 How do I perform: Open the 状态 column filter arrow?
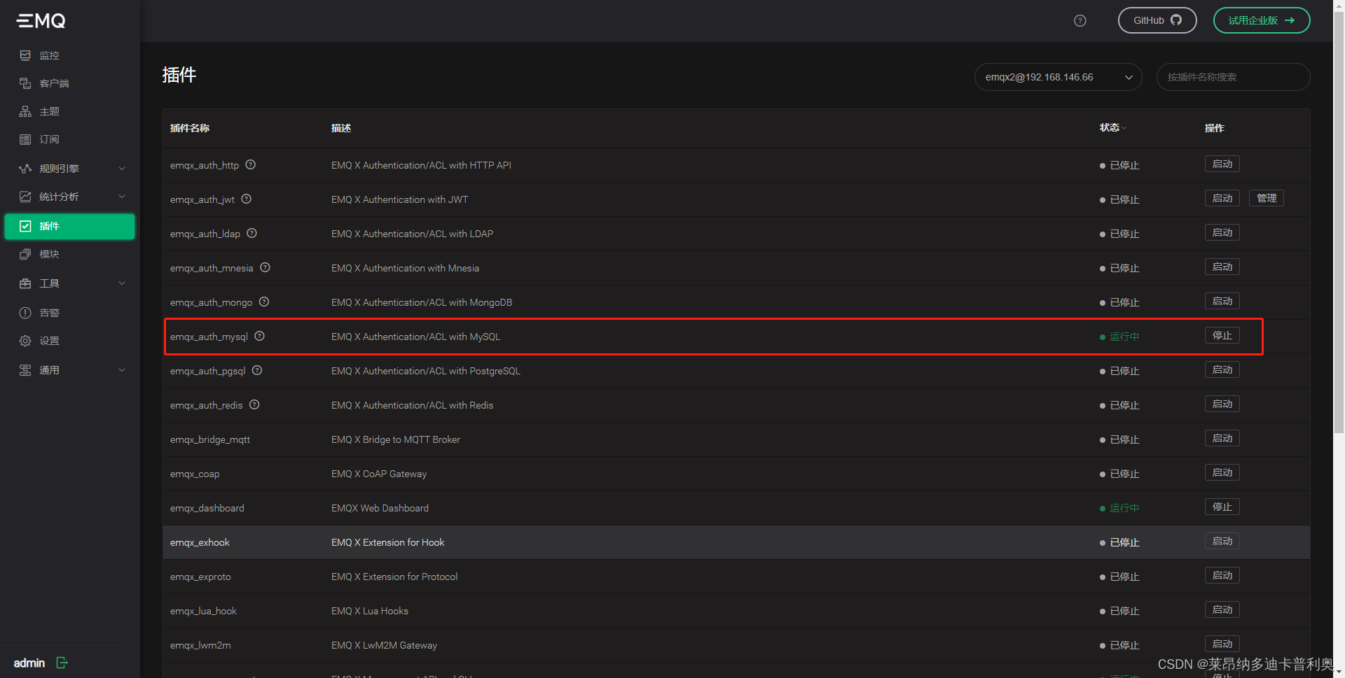point(1124,128)
